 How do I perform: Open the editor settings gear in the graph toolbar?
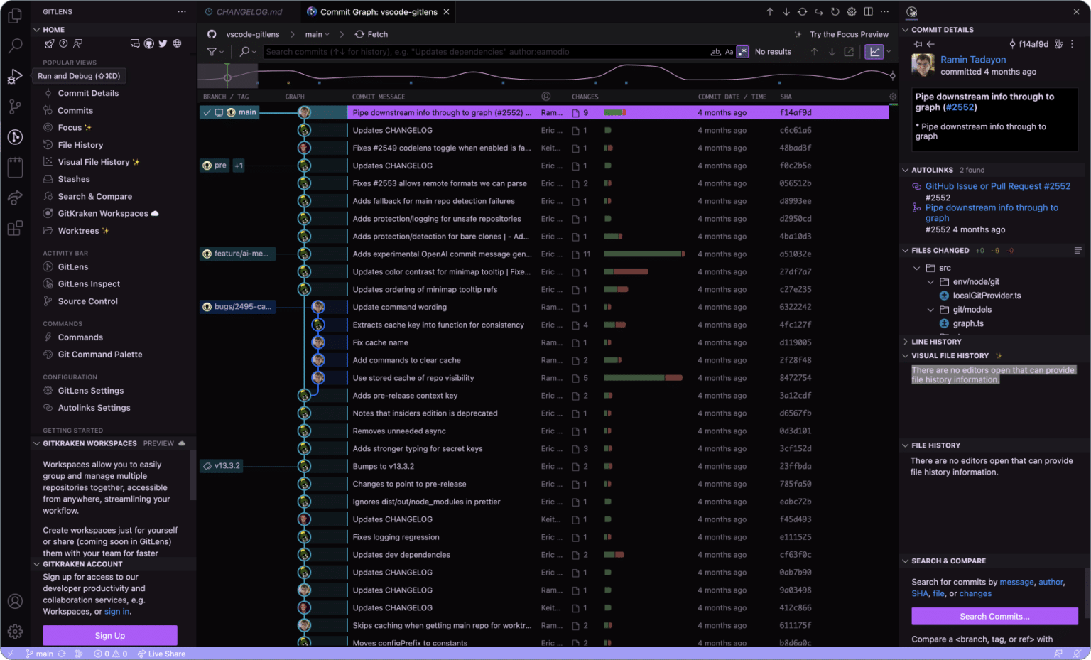[x=851, y=11]
